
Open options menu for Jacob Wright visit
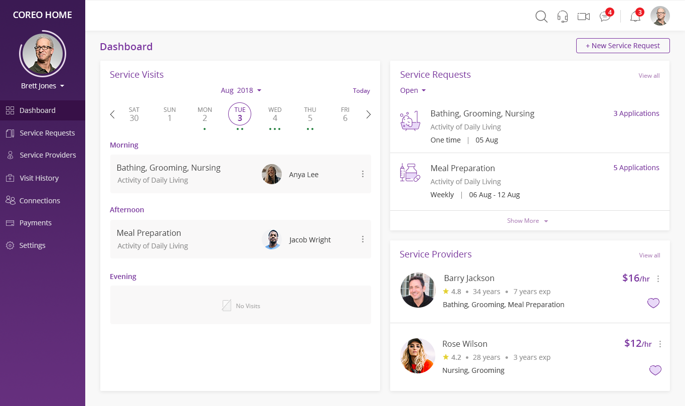coord(363,239)
